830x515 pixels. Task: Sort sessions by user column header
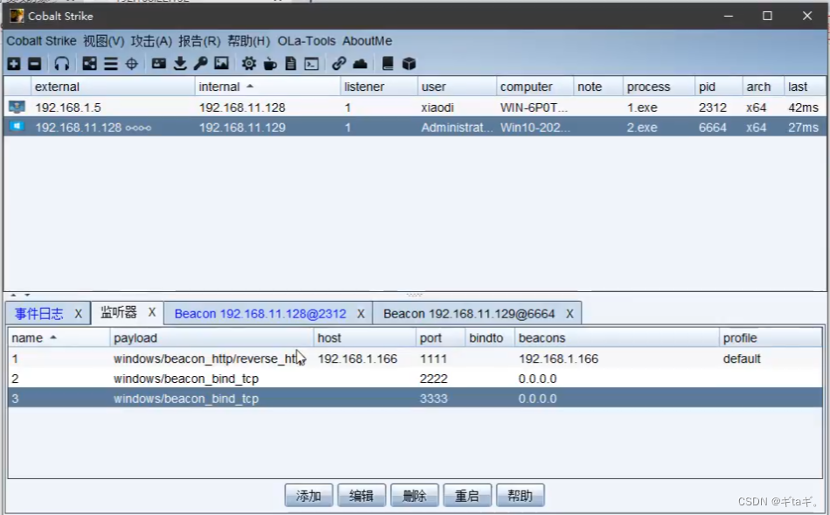457,87
